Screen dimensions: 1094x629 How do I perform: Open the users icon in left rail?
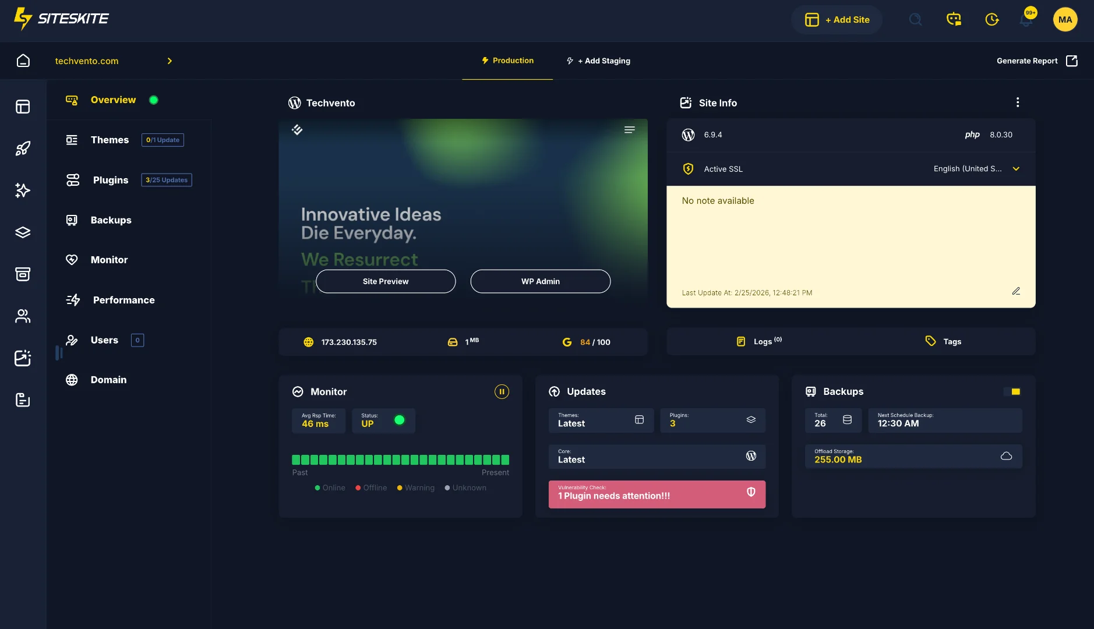point(23,316)
